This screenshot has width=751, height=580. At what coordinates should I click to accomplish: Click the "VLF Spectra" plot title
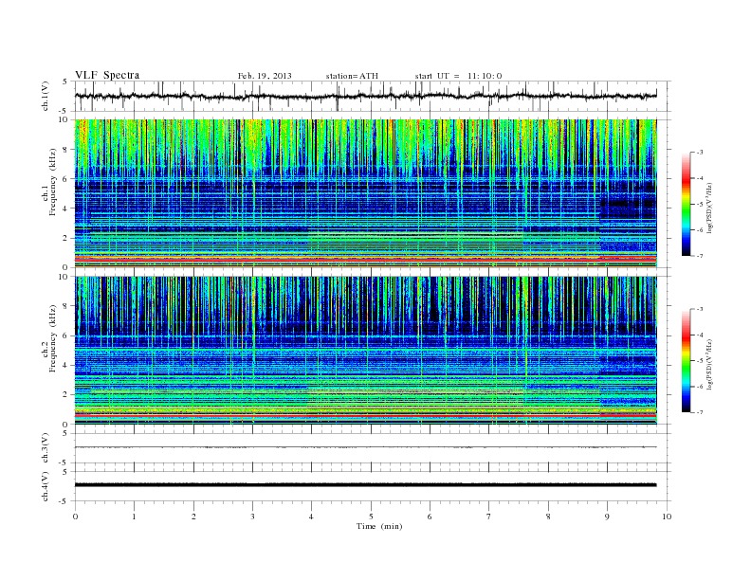point(107,75)
